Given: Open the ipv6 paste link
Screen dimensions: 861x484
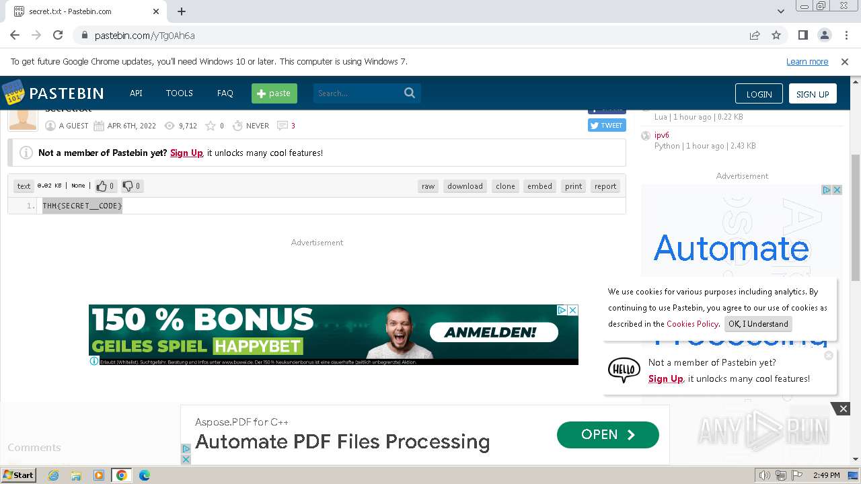Looking at the screenshot, I should [662, 135].
